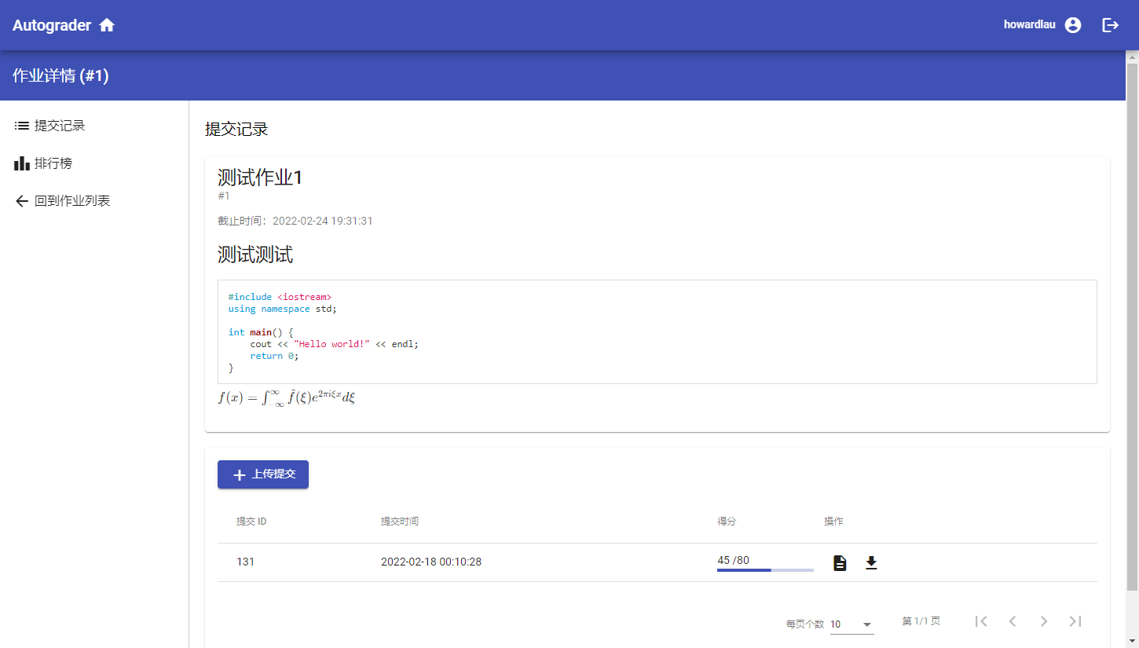Click the 得分 column header
This screenshot has height=648, width=1139.
click(727, 522)
